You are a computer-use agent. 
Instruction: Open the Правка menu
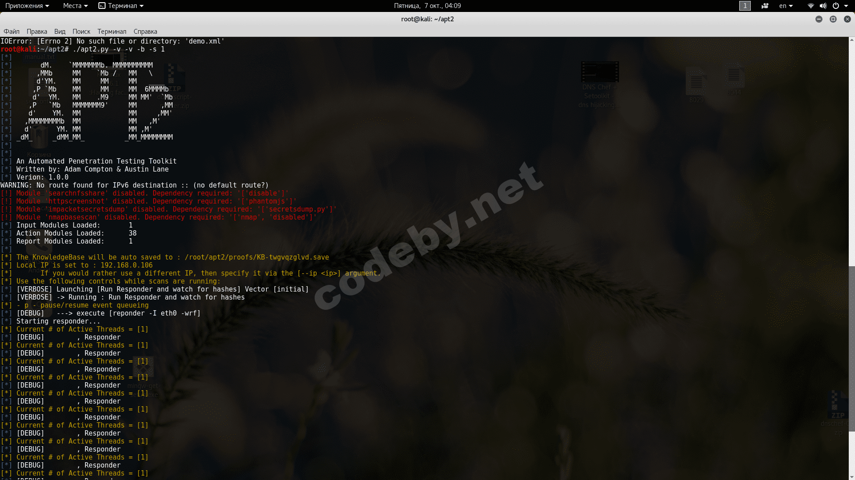pyautogui.click(x=37, y=32)
